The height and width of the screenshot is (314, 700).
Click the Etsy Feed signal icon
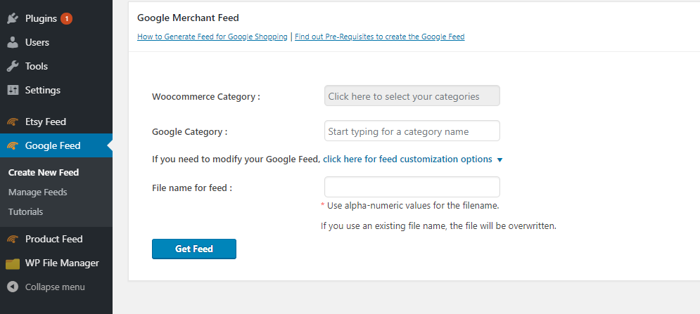(13, 122)
